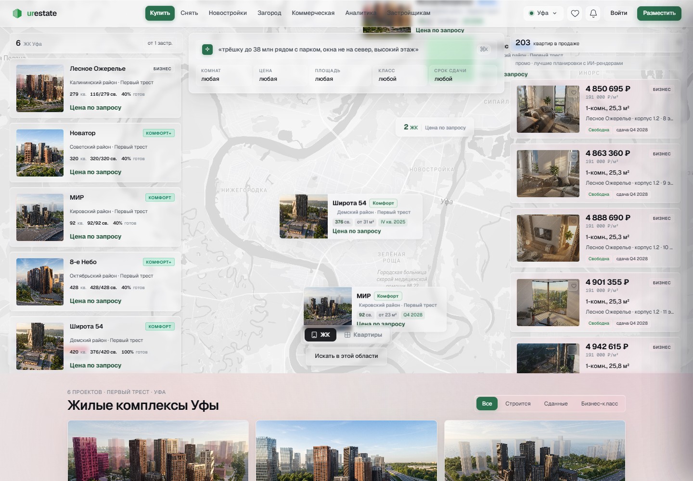
Task: Open the Комнат filter dropdown
Action: (223, 75)
